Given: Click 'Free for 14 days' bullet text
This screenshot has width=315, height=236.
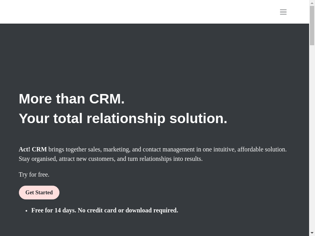Looking at the screenshot, I should (54, 210).
